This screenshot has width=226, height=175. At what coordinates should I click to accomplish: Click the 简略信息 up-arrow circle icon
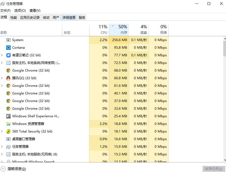point(3,169)
